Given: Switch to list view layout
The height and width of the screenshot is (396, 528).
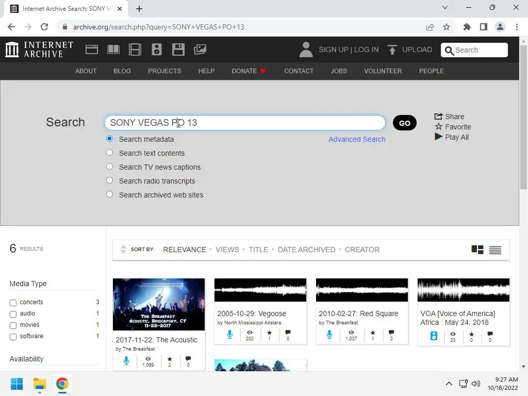Looking at the screenshot, I should coord(495,250).
